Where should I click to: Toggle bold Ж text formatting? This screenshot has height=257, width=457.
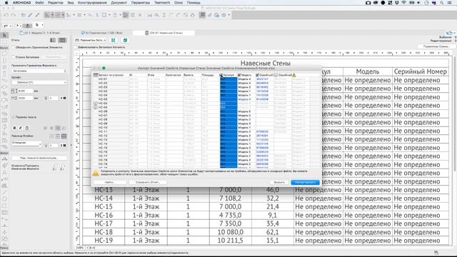tap(14, 128)
